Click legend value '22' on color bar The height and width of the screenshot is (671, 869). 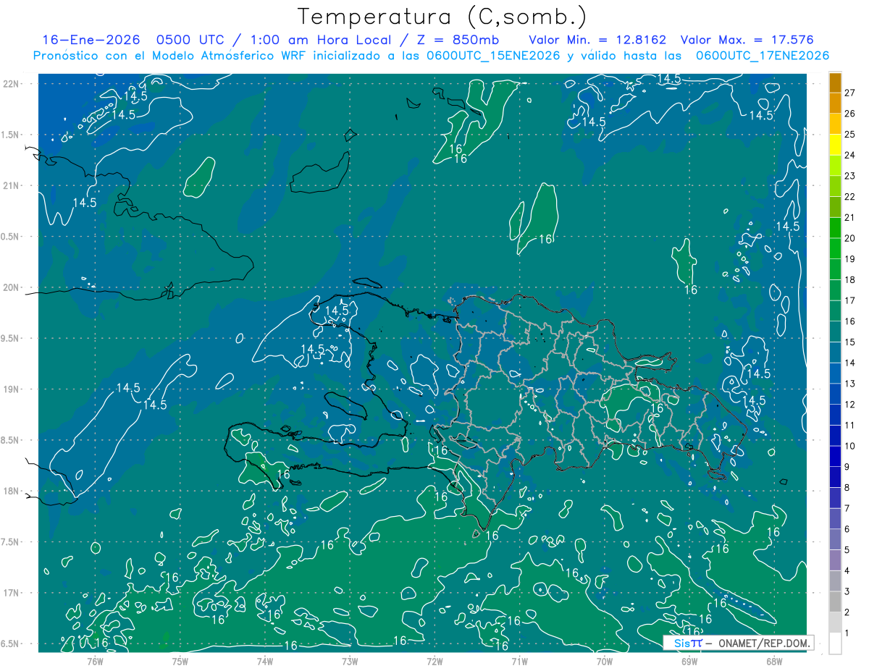point(849,197)
